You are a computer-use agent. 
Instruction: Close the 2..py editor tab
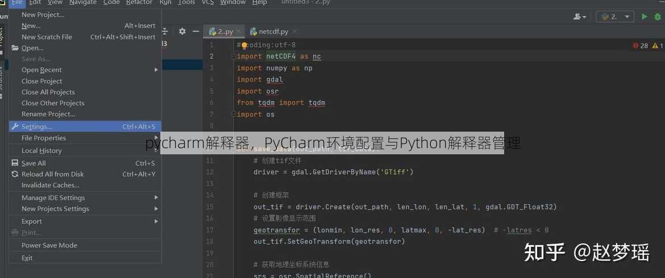coord(238,31)
